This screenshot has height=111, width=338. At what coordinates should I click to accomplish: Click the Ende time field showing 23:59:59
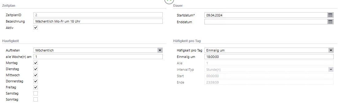(269, 82)
